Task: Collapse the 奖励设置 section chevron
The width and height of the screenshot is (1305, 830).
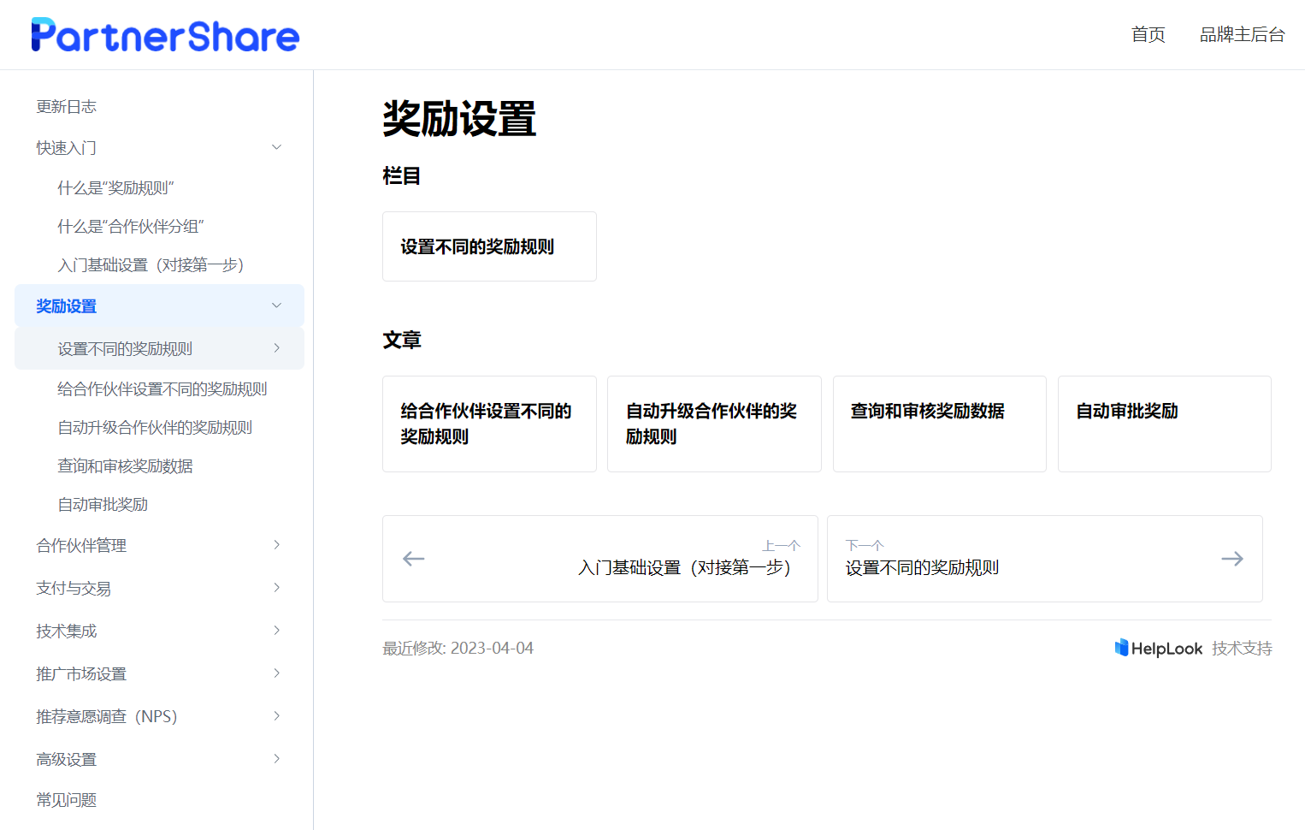Action: 275,305
